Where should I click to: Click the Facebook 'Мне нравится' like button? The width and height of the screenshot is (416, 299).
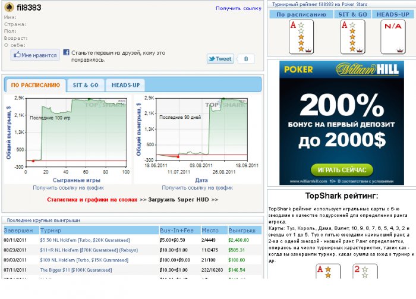(x=35, y=55)
